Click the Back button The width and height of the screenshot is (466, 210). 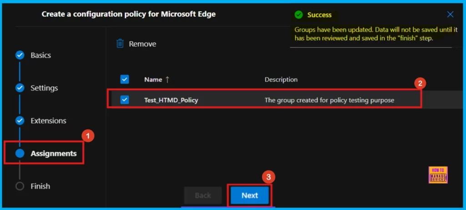click(203, 195)
